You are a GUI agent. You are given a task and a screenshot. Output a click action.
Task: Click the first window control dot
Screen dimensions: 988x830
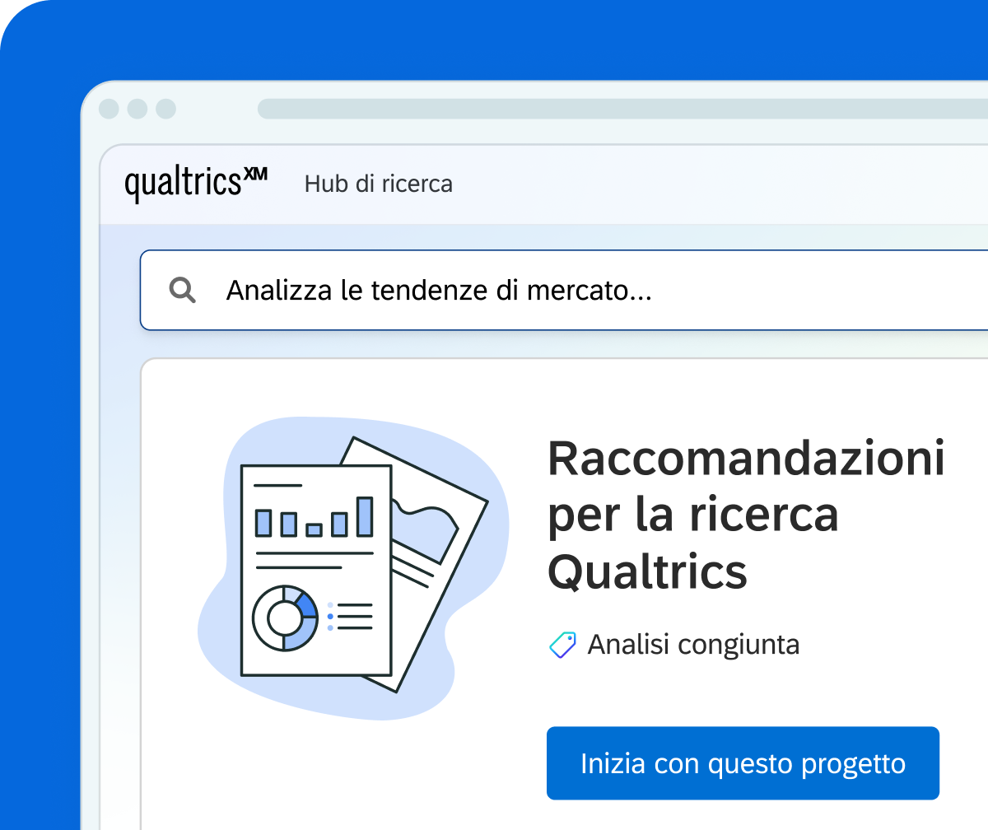pyautogui.click(x=109, y=109)
